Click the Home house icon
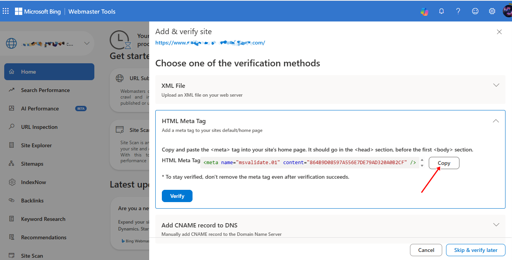 click(12, 72)
